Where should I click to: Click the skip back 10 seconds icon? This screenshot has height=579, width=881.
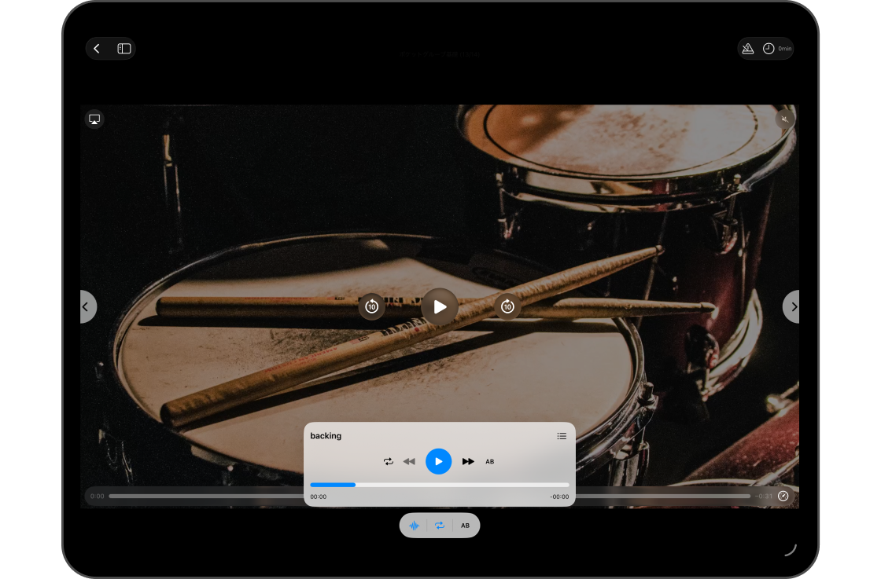(372, 306)
